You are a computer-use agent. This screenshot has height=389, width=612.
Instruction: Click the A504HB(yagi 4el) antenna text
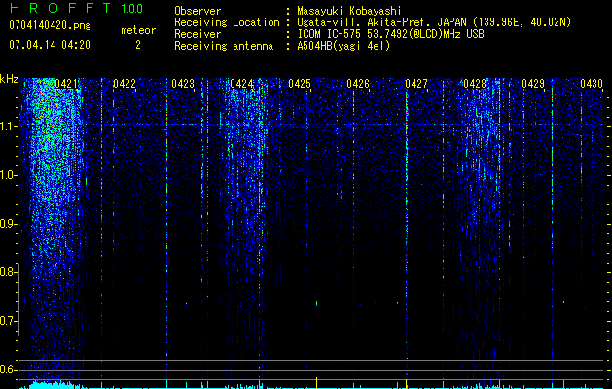343,46
